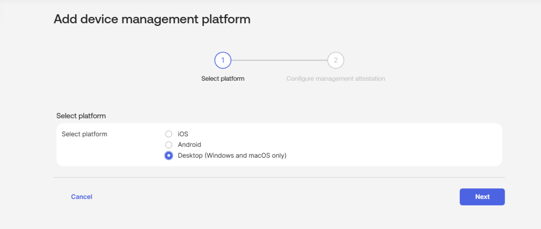Screen dimensions: 541x229
Task: Click "Select platform" field label inside the panel
Action: click(85, 134)
